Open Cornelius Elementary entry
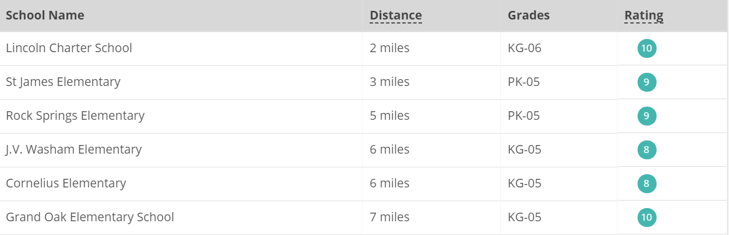 (66, 183)
